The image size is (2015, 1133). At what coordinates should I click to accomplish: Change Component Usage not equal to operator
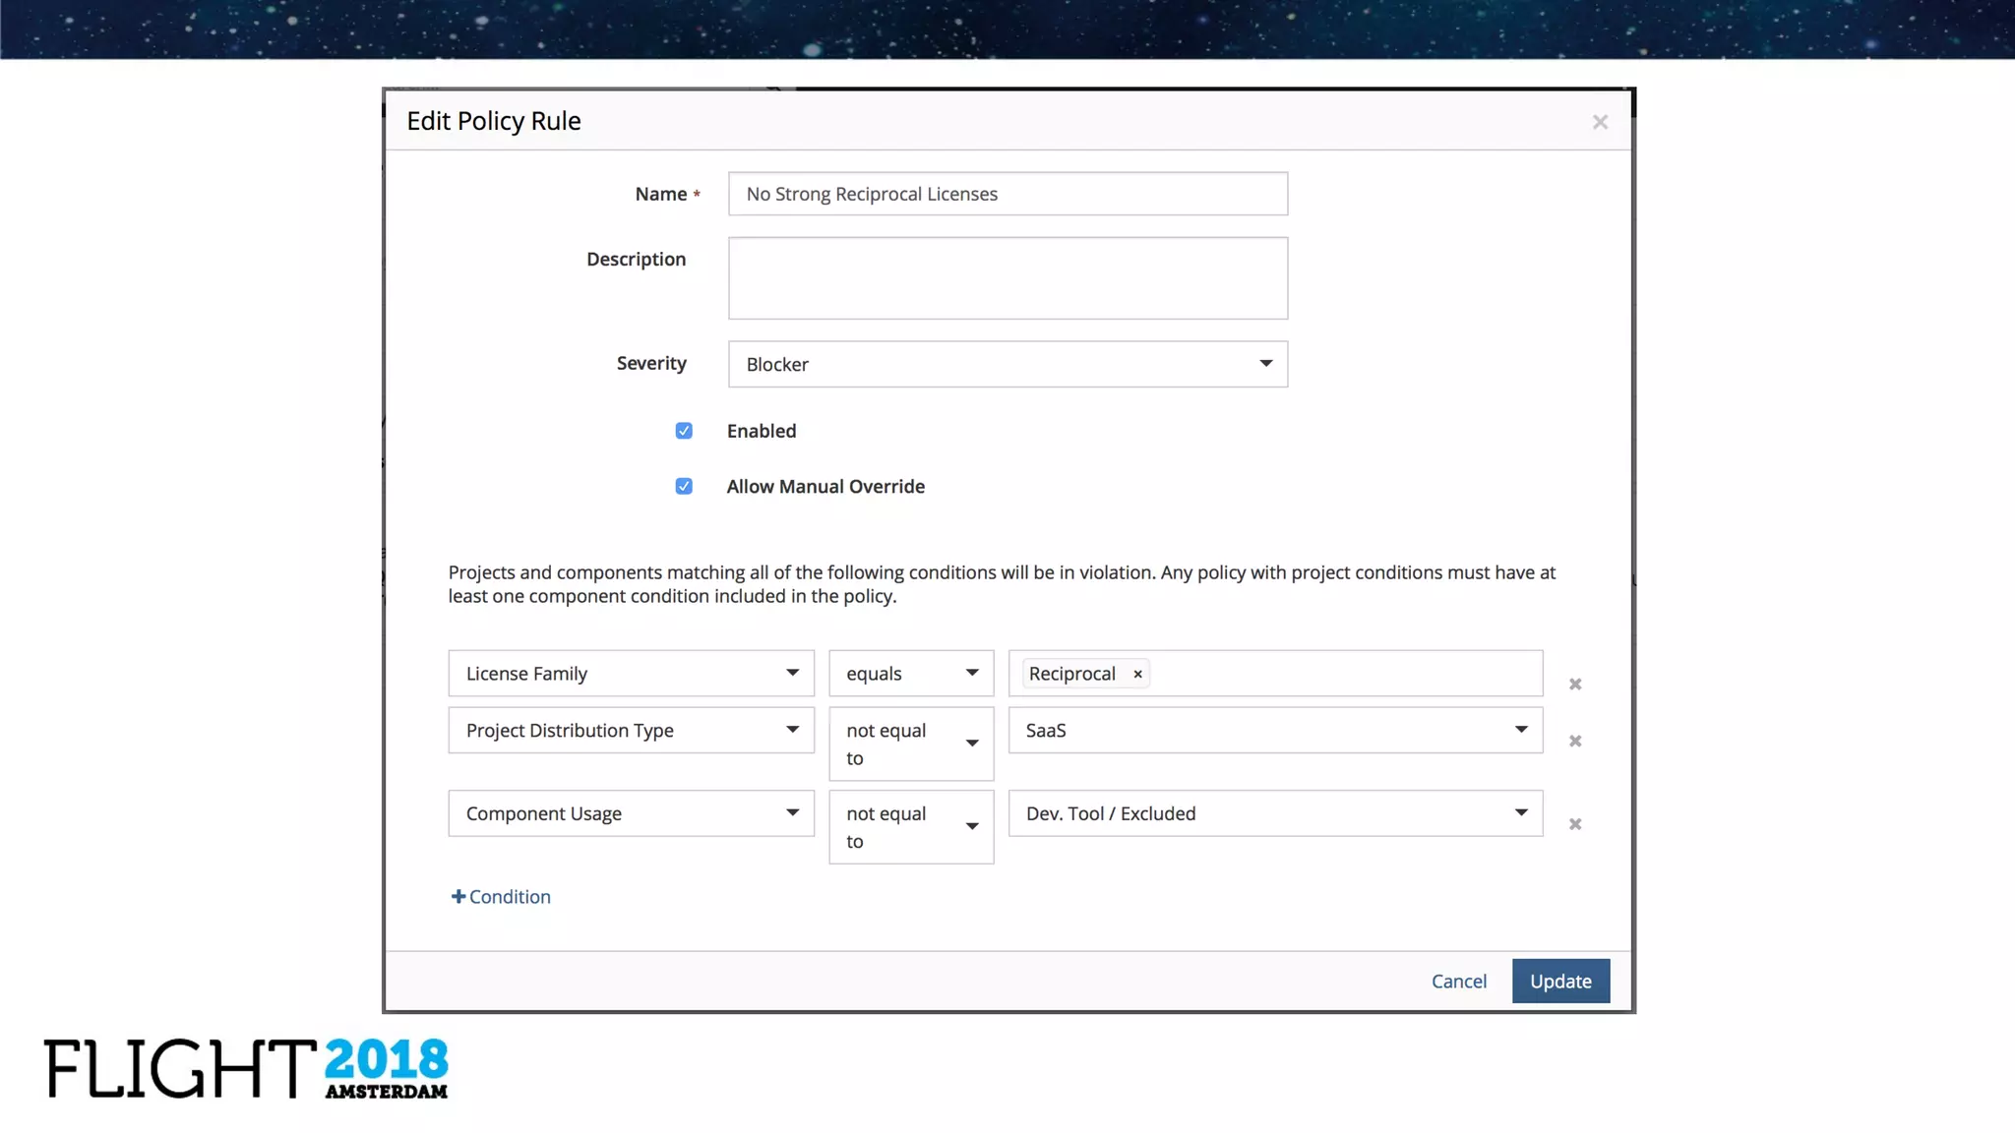point(911,826)
